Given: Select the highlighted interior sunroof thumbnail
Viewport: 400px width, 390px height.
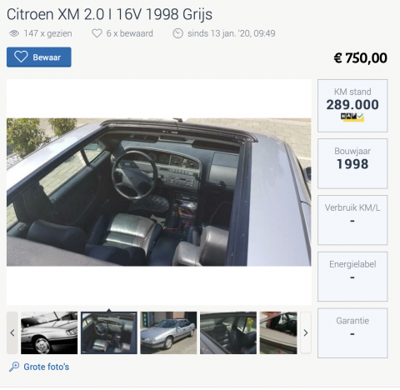Looking at the screenshot, I should coord(109,332).
